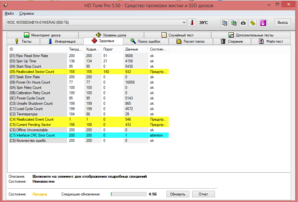Select the (01) Raw Read Error Rate row
Screen dimensions: 298x202
[x=89, y=56]
